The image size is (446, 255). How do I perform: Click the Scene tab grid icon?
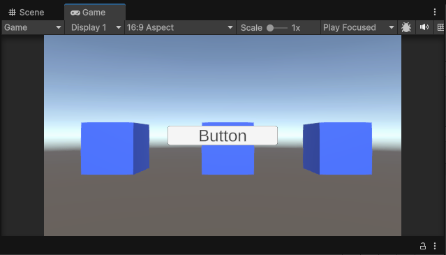pos(12,13)
